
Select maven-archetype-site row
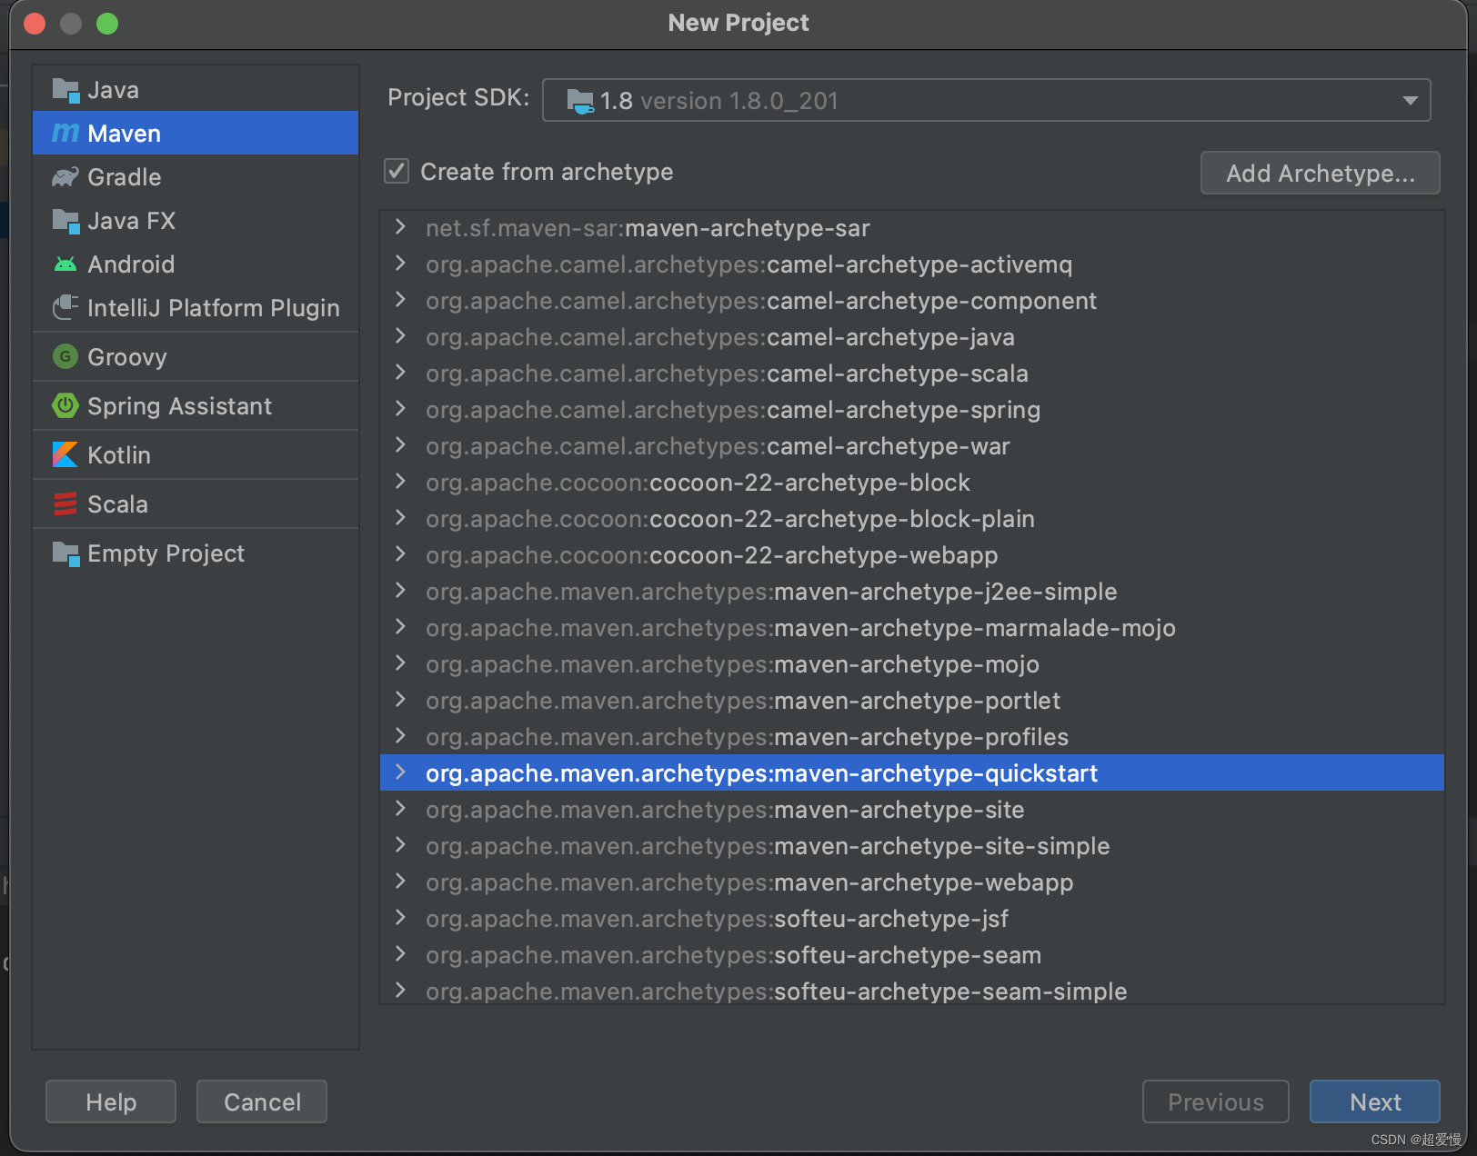911,810
